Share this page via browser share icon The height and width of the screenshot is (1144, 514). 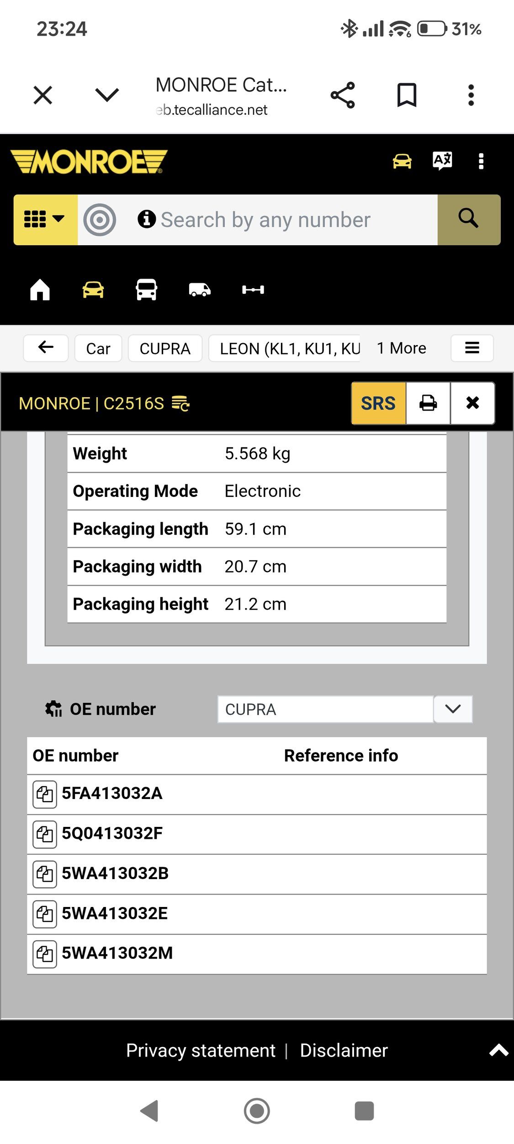click(343, 95)
